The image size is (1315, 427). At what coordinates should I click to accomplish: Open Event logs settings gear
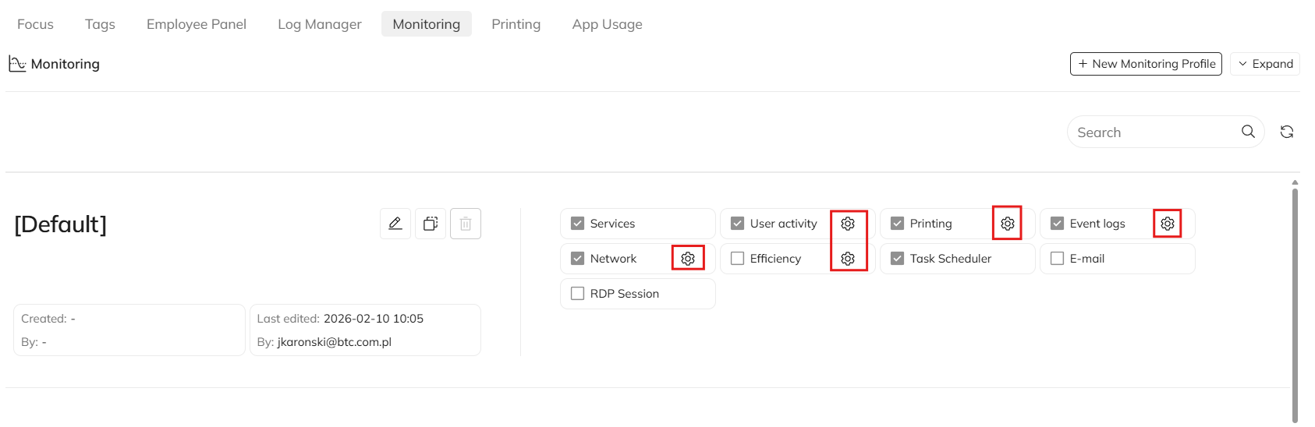(x=1167, y=224)
